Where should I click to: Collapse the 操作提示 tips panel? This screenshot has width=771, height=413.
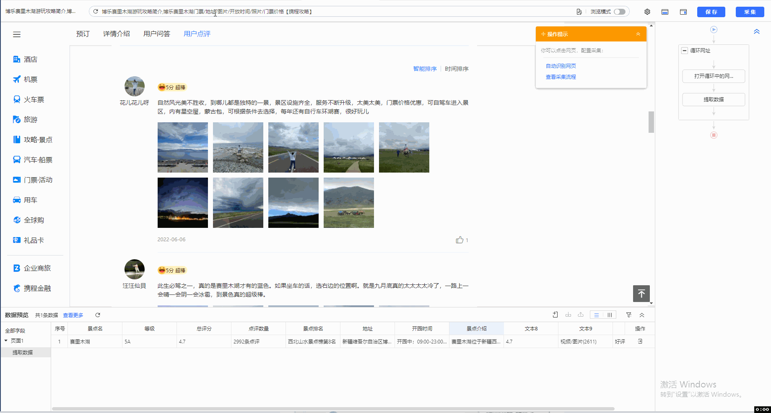coord(638,34)
